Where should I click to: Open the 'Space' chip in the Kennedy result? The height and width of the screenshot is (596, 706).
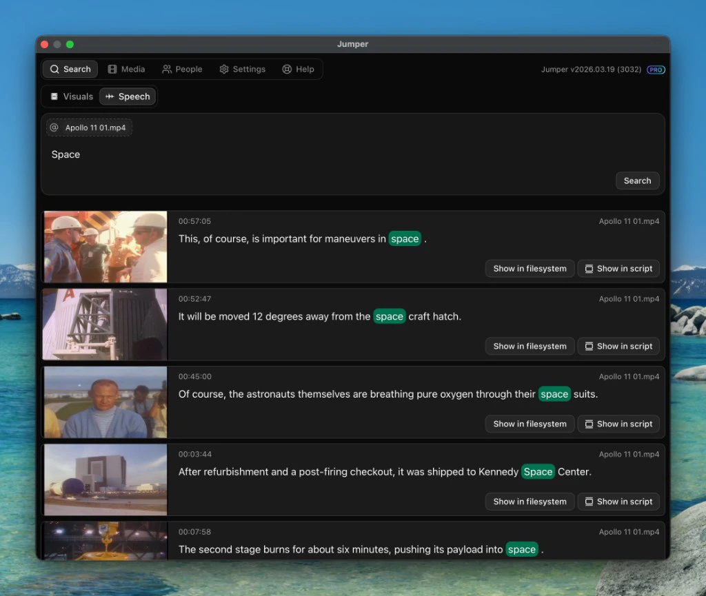[x=538, y=472]
